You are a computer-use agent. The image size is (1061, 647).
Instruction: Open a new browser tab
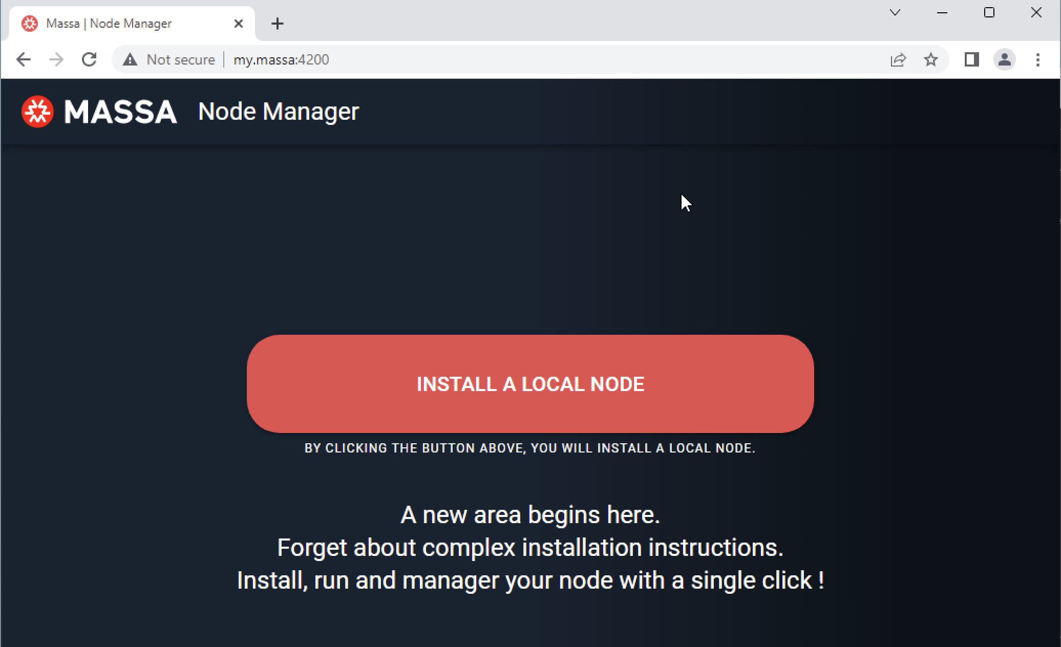click(x=277, y=24)
